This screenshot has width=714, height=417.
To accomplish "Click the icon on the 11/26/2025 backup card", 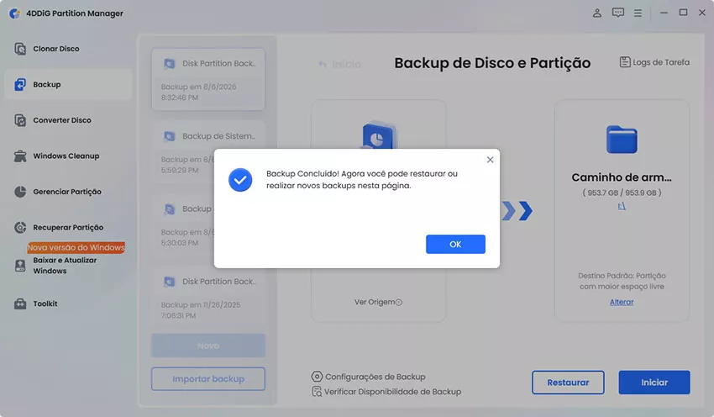I will pyautogui.click(x=170, y=282).
